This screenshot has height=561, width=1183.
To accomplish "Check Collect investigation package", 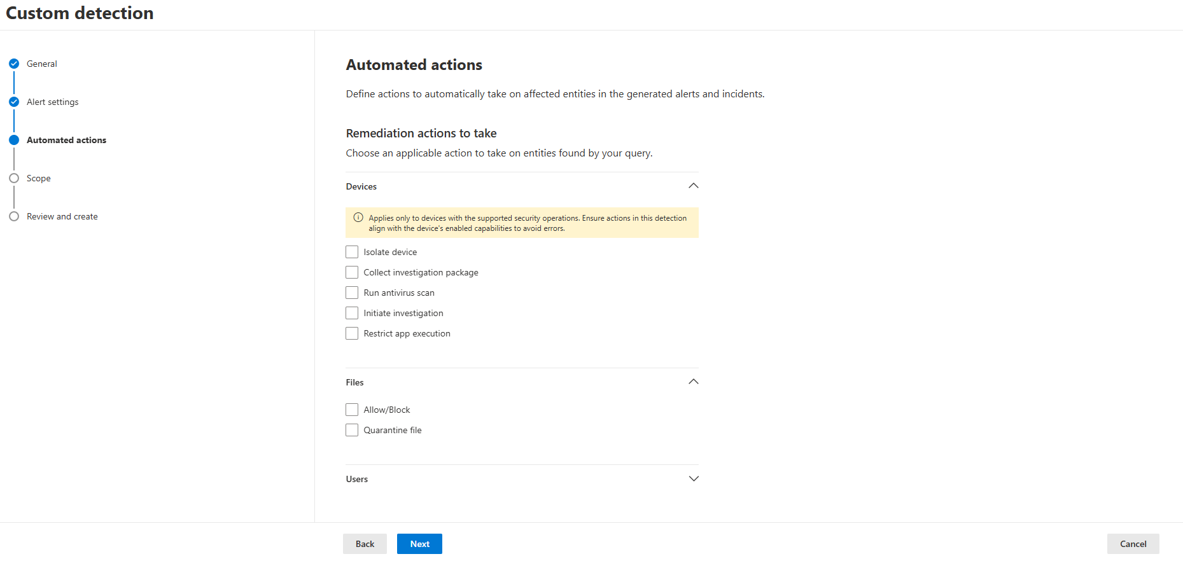I will click(x=352, y=272).
